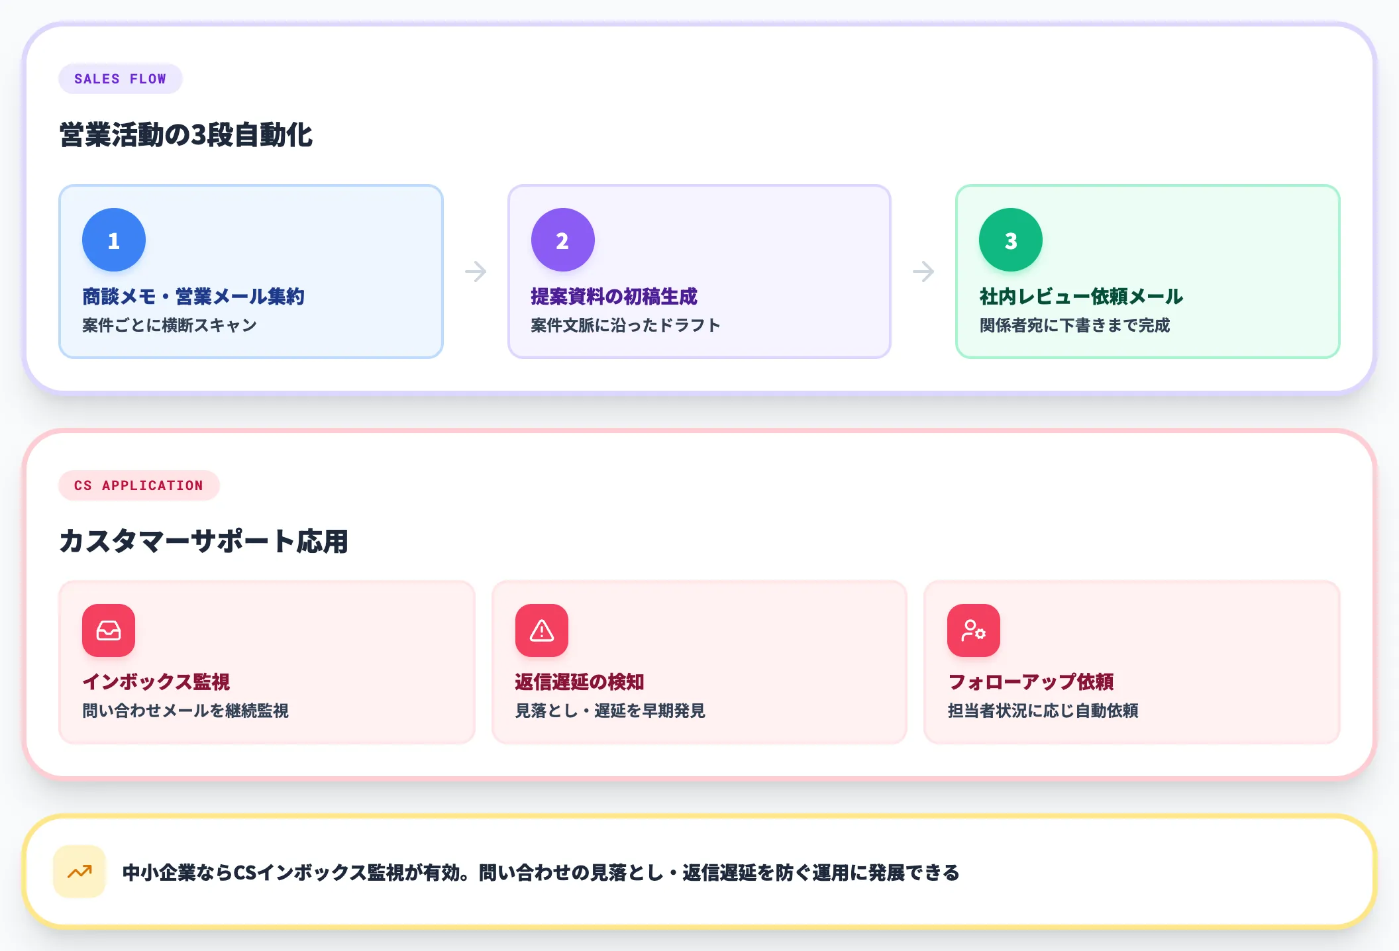Click text 案件文脈に沿ったドラフト

coord(625,325)
